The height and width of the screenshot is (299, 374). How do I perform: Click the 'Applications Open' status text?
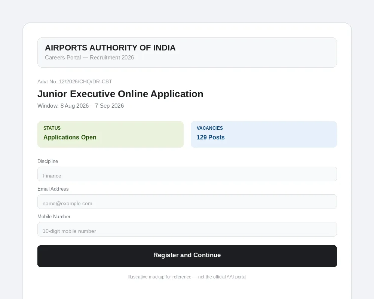[70, 137]
